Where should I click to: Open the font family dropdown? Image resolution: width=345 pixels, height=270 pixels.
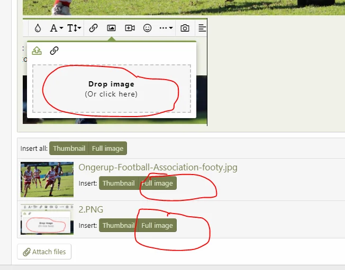click(x=57, y=28)
